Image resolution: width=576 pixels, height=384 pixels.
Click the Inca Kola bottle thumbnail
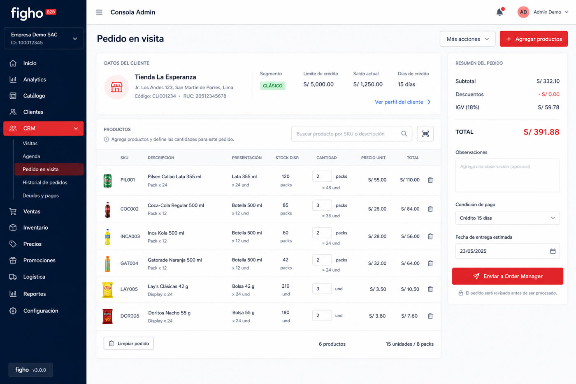(x=107, y=237)
